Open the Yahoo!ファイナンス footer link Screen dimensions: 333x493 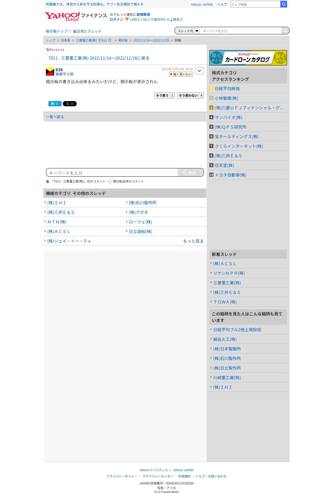click(x=154, y=470)
